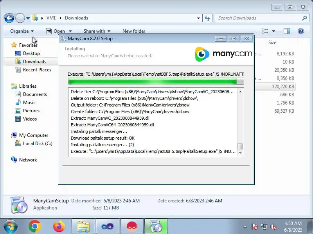The width and height of the screenshot is (313, 234).
Task: Click the 69,527 KB file size entry
Action: pyautogui.click(x=284, y=111)
